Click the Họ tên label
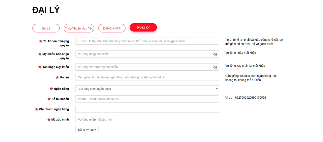The height and width of the screenshot is (142, 323). 64,77
